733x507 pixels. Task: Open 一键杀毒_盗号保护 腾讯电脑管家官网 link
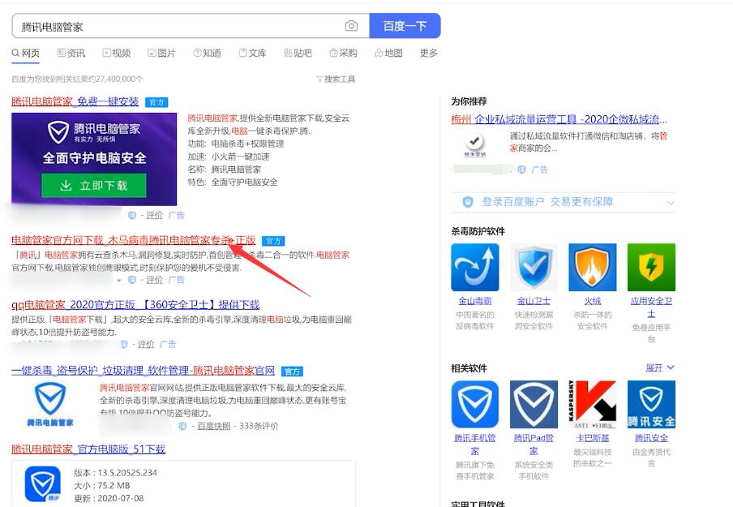click(143, 371)
